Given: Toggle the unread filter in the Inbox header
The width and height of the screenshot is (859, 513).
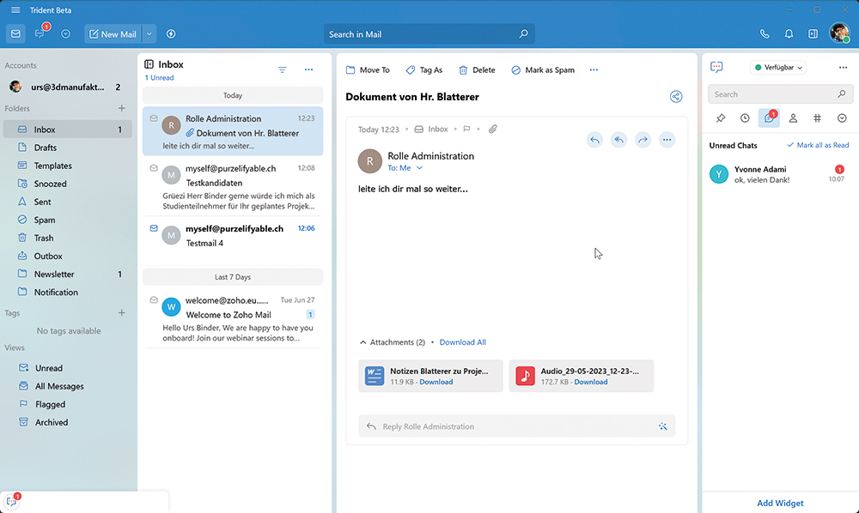Looking at the screenshot, I should pos(283,69).
